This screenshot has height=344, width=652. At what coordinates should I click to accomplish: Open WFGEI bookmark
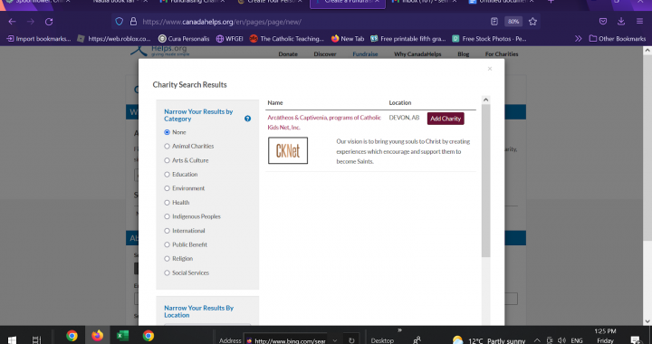click(229, 39)
